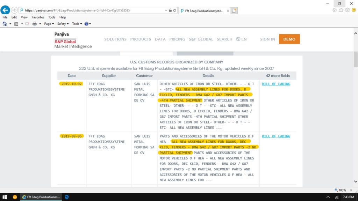Open the Safety dropdown in command bar
Viewport: 358px width, 201px height.
(x=63, y=24)
